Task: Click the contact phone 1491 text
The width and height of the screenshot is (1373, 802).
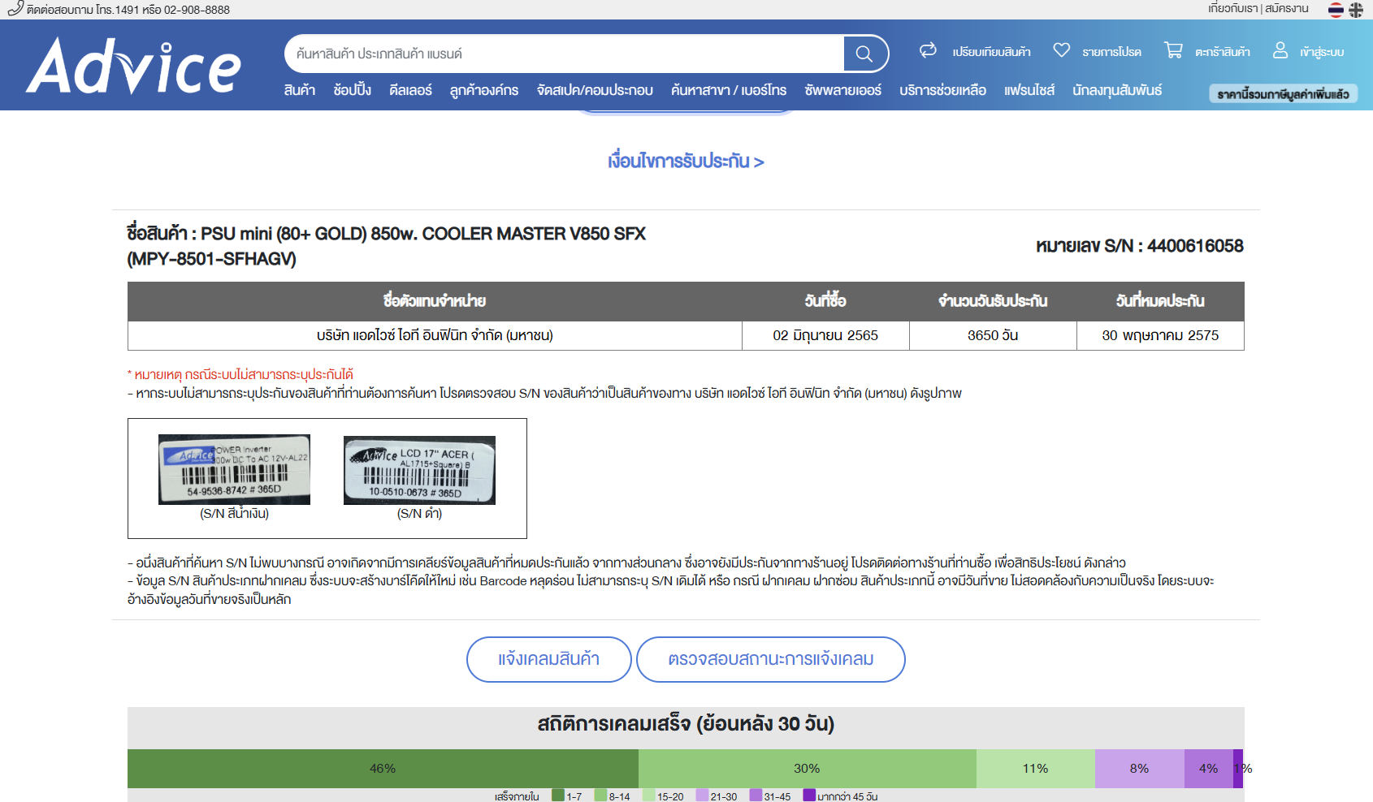Action: (x=128, y=10)
